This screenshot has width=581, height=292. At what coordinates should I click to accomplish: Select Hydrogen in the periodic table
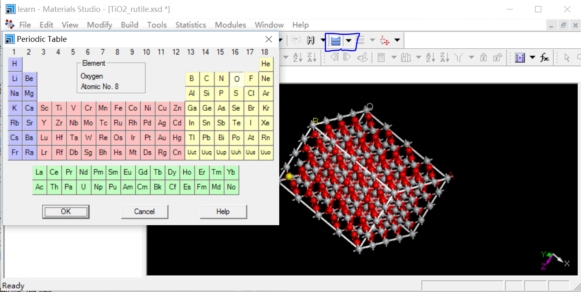coord(14,64)
